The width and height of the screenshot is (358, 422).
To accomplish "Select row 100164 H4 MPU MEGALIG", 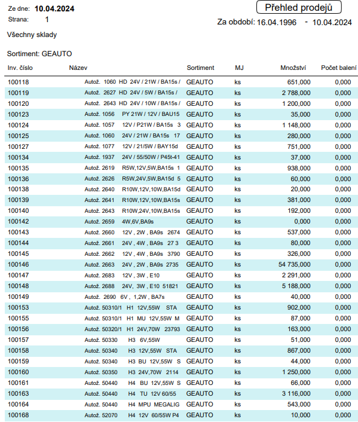I will pos(181,405).
